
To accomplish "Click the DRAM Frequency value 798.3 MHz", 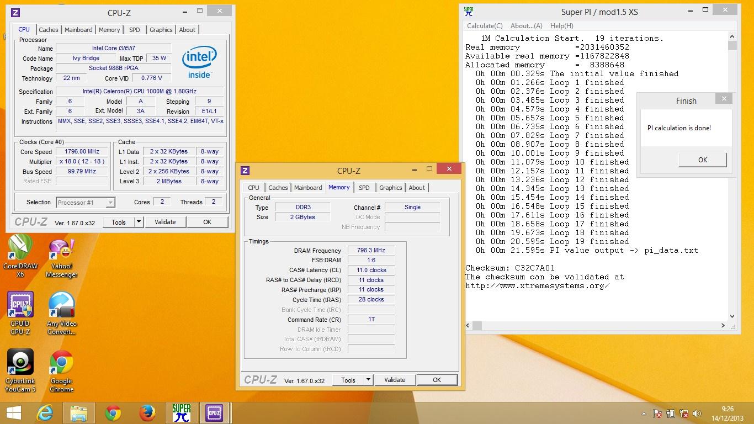I will point(371,250).
